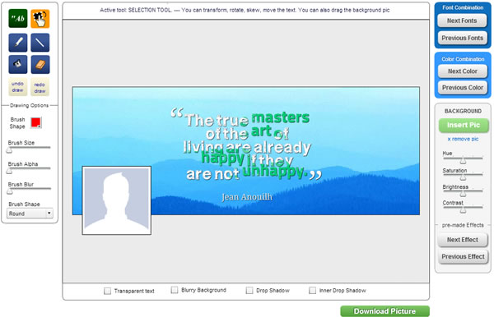Click the green word "unhappy." in quote
The width and height of the screenshot is (494, 317).
coord(274,171)
